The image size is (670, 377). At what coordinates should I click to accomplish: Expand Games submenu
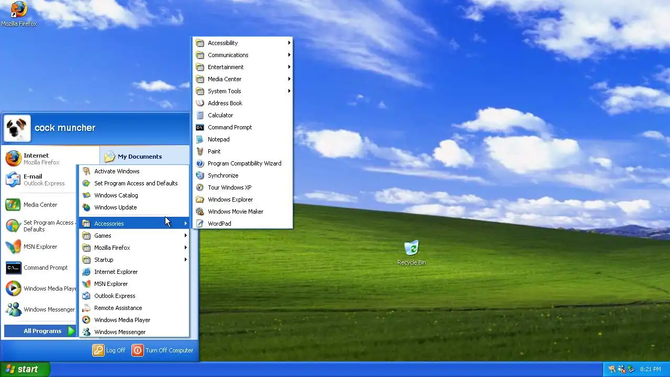coord(134,236)
